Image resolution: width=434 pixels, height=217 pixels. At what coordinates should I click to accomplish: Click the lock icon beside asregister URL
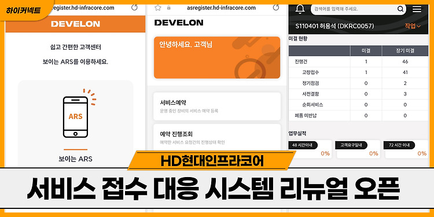169,8
